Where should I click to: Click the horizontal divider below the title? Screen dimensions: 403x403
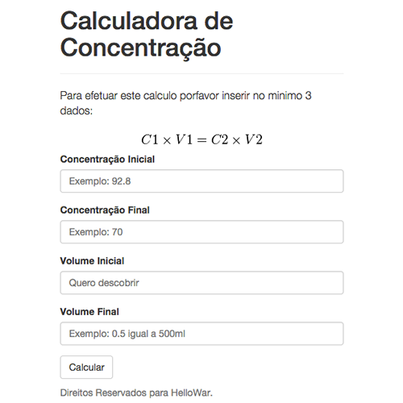click(201, 73)
